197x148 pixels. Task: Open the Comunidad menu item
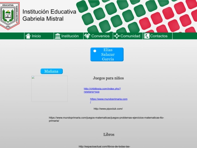[x=128, y=36]
